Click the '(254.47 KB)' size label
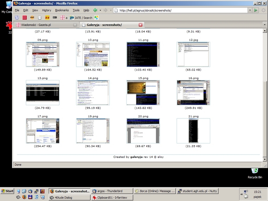This screenshot has height=201, width=268. (x=43, y=146)
